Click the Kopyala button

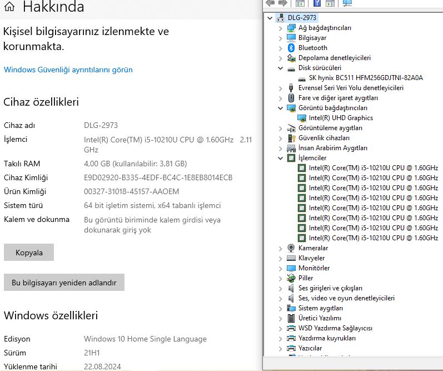tap(29, 252)
